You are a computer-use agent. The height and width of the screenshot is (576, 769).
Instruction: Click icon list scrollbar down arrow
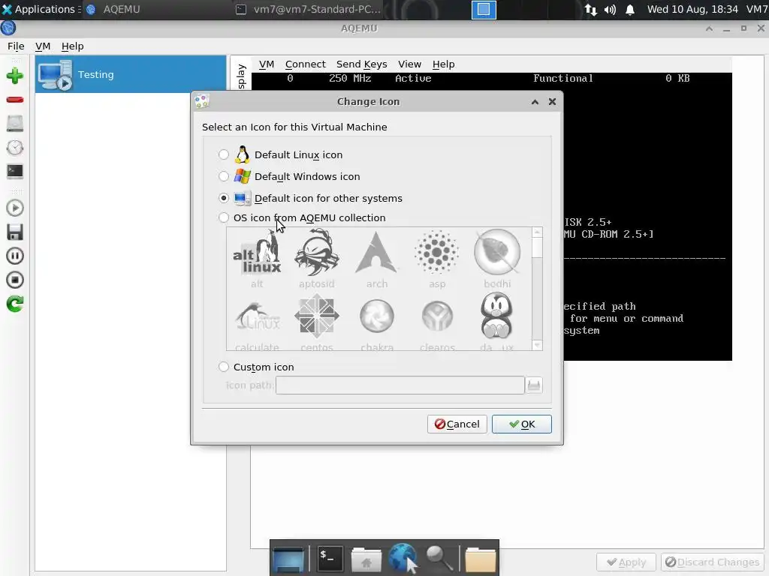(537, 345)
